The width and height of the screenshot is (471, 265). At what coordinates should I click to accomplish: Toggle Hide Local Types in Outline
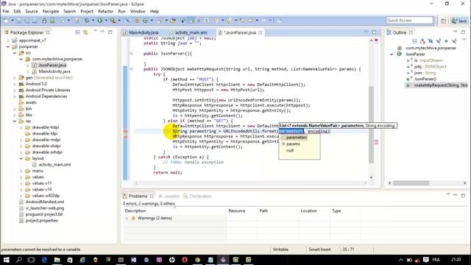(454, 41)
